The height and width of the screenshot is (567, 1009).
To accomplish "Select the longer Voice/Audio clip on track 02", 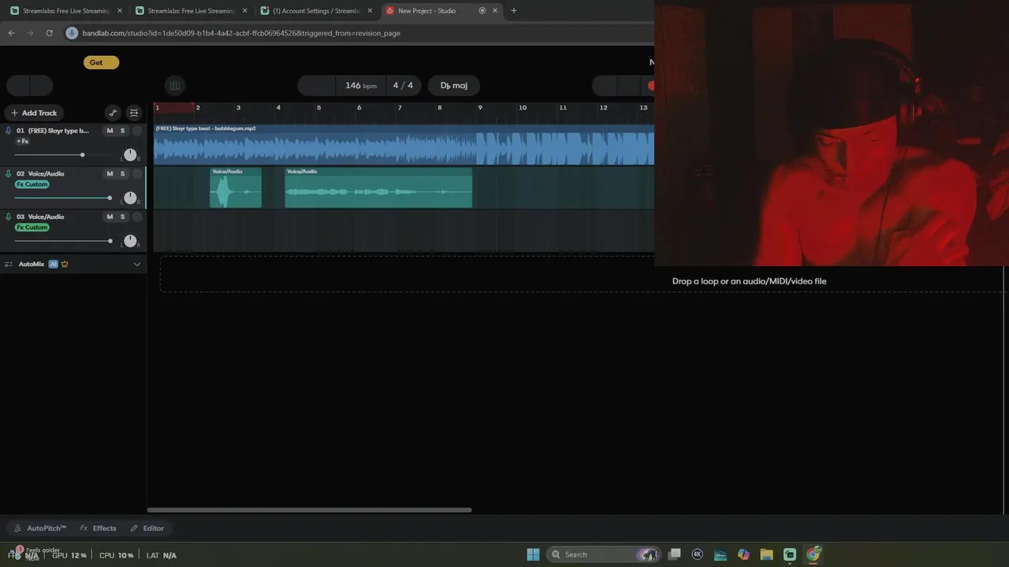I will [378, 187].
